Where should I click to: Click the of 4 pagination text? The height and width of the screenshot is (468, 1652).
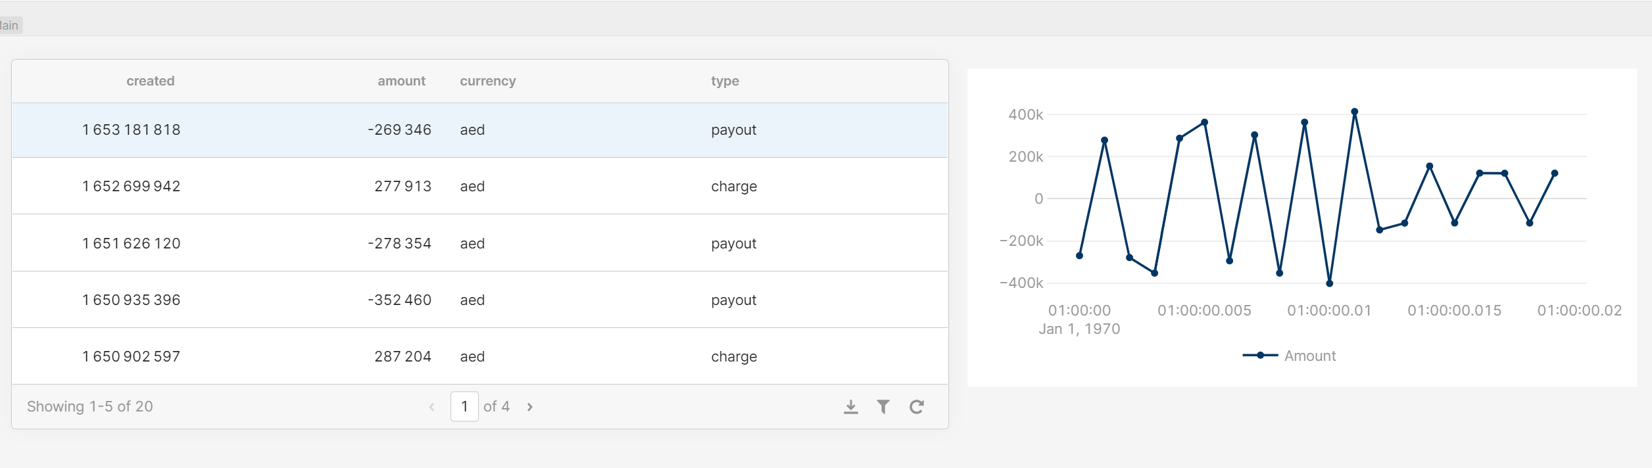(x=497, y=406)
